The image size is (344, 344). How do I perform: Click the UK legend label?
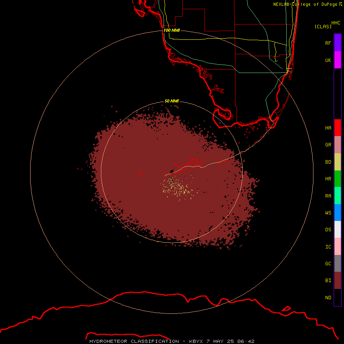tap(328, 60)
